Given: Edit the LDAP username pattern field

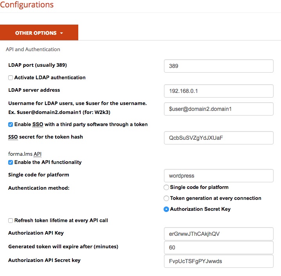Looking at the screenshot, I should tap(218, 109).
